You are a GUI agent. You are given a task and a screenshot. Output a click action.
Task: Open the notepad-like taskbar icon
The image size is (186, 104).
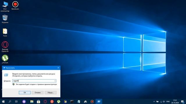(x=79, y=101)
